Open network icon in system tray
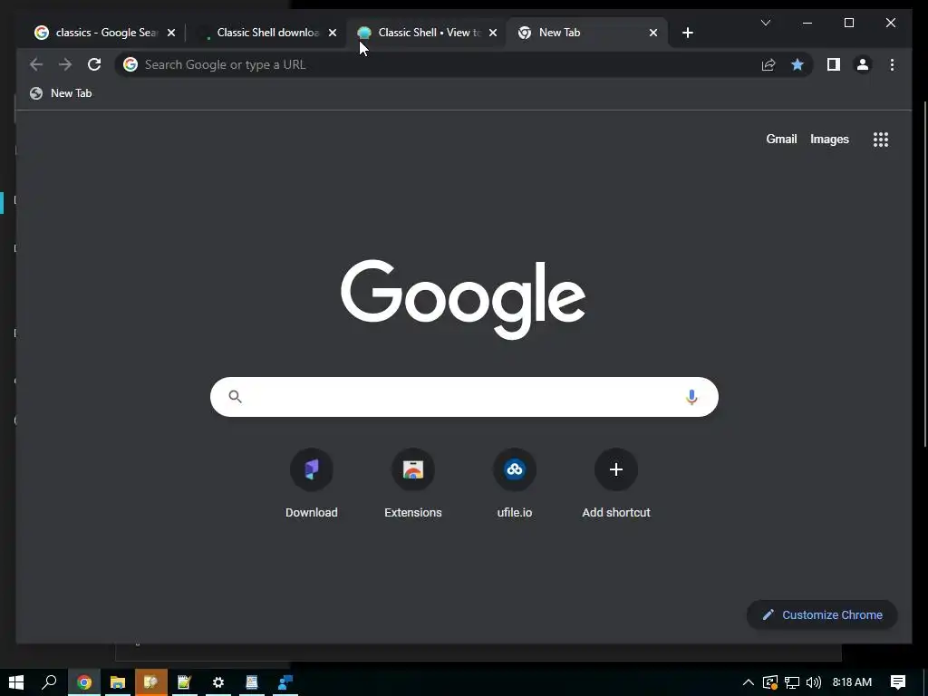Viewport: 928px width, 696px height. click(792, 682)
